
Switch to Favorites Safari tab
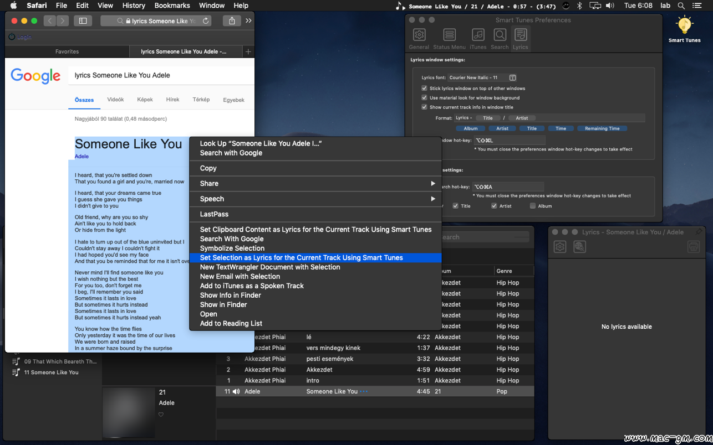pos(67,51)
